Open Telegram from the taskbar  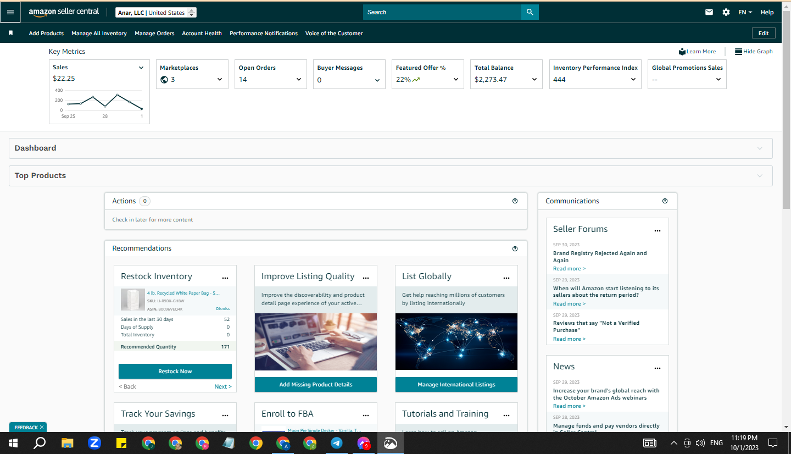[x=337, y=443]
